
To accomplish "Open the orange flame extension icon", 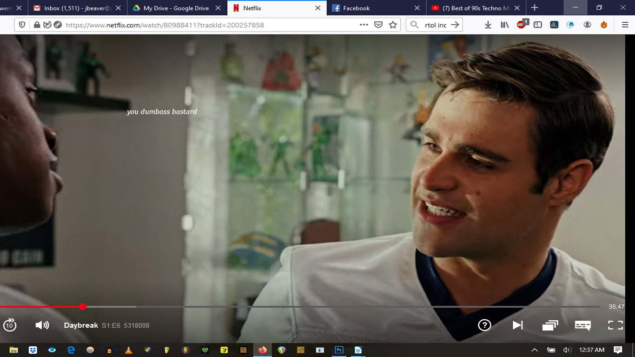I will click(x=604, y=25).
